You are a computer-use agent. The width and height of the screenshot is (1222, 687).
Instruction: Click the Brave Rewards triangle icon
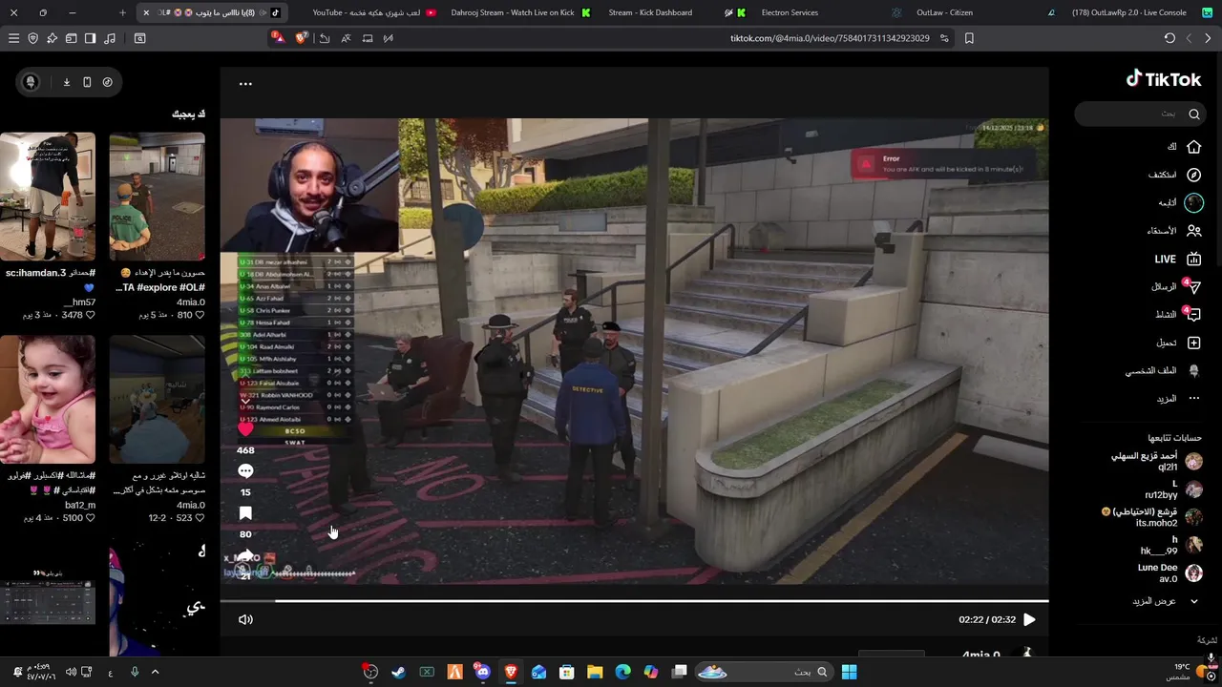(278, 38)
